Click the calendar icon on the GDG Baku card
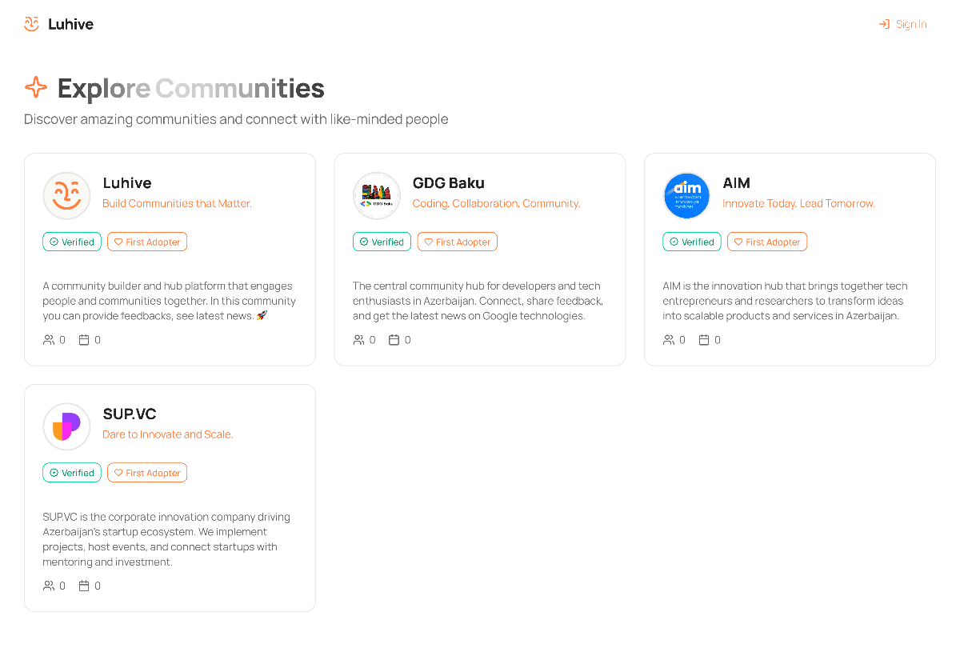Viewport: 960px width, 648px height. click(x=393, y=339)
